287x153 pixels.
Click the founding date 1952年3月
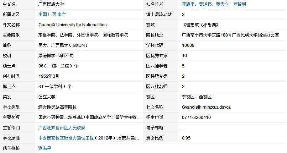click(x=49, y=76)
